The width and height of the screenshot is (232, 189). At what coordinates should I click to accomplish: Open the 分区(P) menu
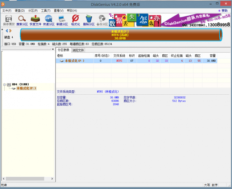[33, 11]
